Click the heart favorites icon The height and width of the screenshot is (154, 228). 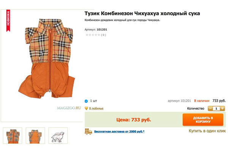pyautogui.click(x=86, y=108)
